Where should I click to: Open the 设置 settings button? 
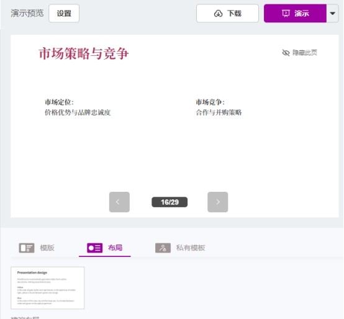(64, 14)
